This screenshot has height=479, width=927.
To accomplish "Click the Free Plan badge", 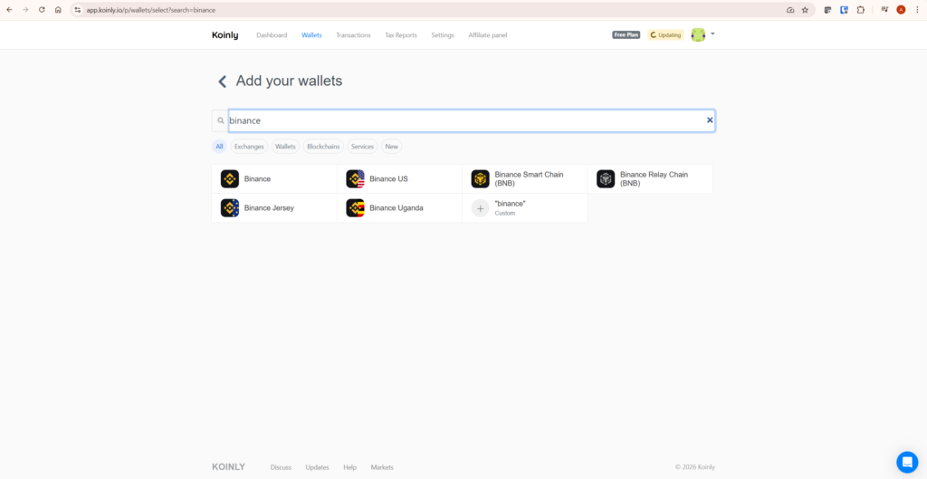I will (x=626, y=35).
